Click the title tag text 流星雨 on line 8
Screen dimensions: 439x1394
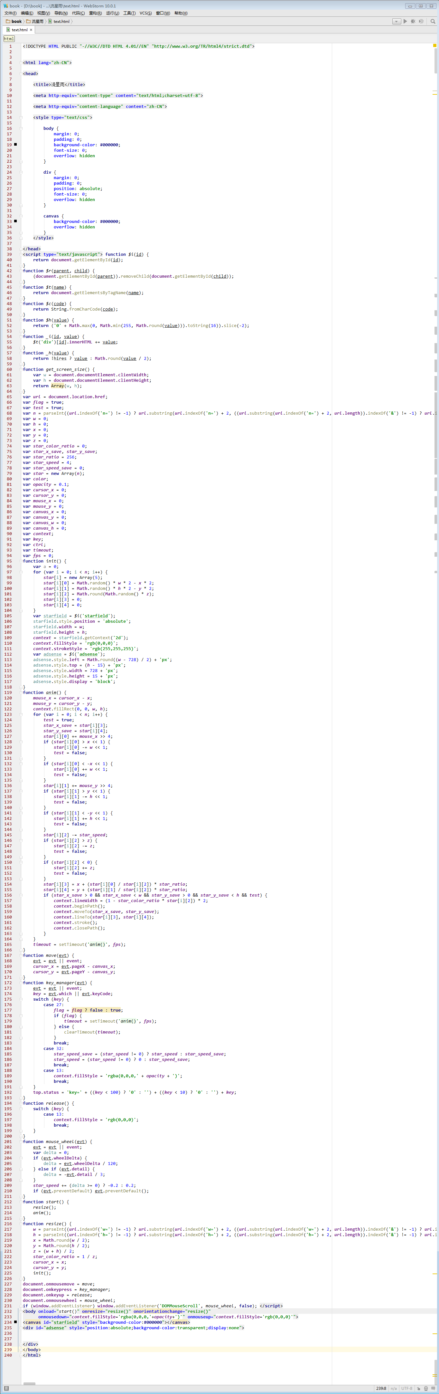pos(58,84)
